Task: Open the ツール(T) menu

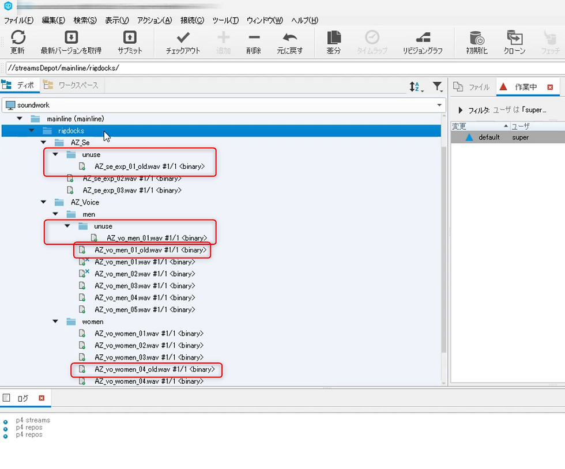Action: click(x=225, y=20)
